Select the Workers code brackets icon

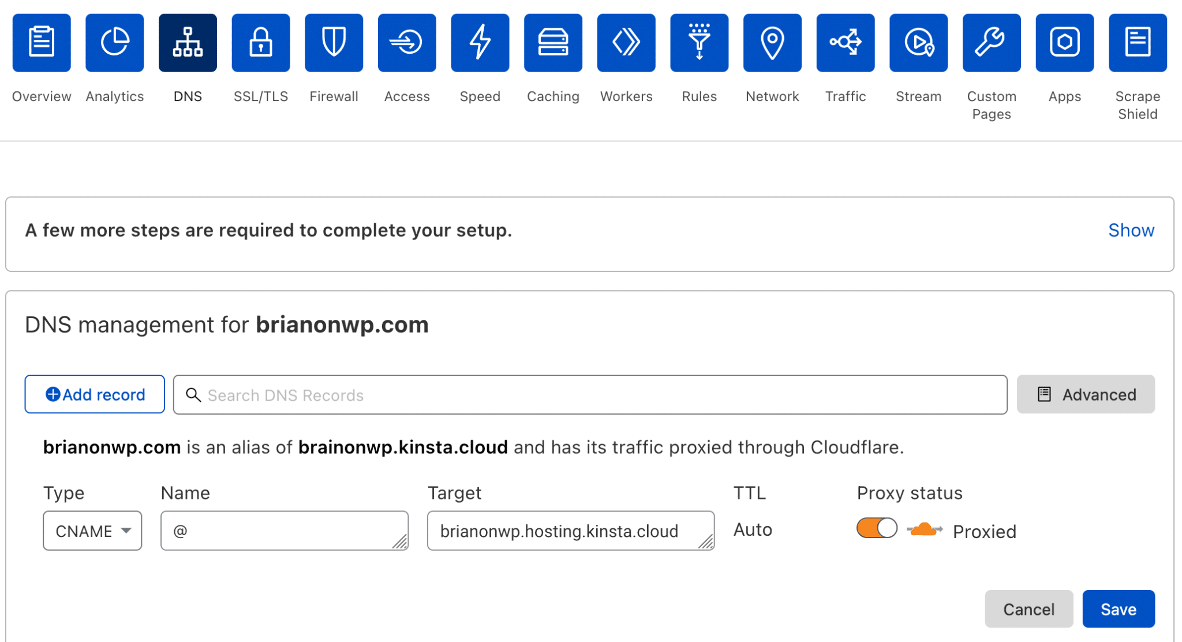626,42
